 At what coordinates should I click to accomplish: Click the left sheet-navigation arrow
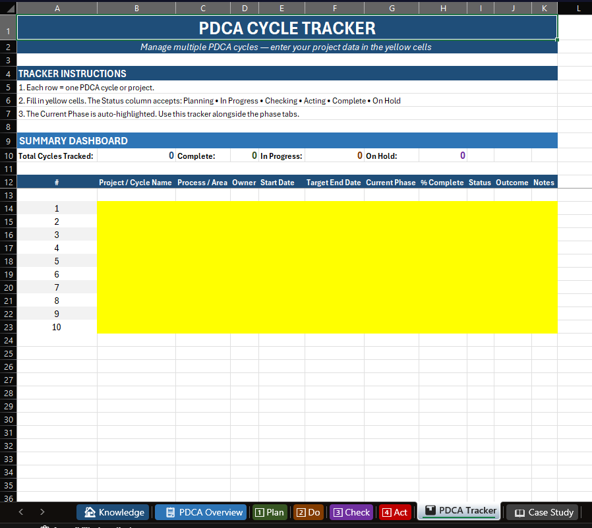click(x=20, y=512)
